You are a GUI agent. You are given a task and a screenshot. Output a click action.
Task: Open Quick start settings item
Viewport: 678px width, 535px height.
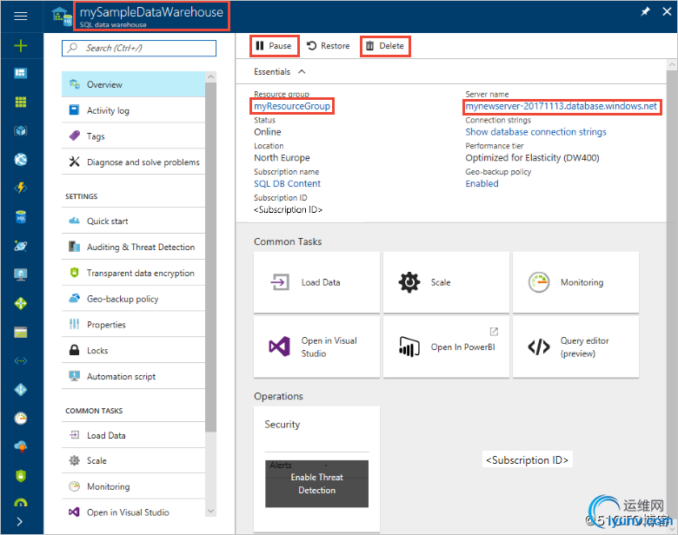coord(133,221)
